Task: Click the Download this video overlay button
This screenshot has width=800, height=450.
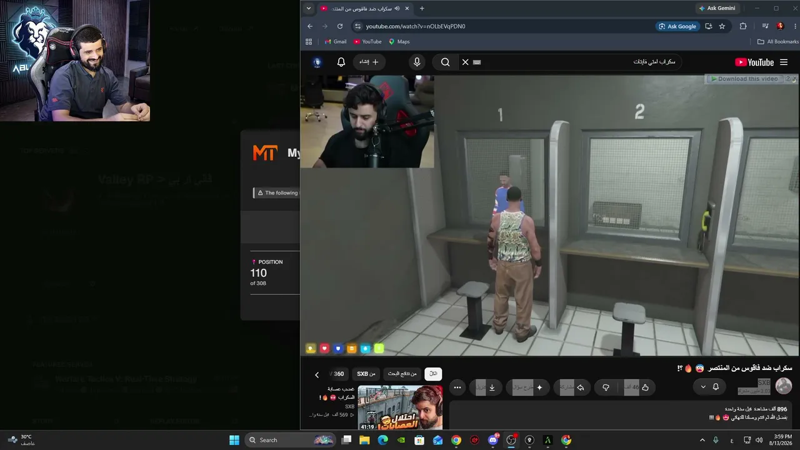Action: [744, 79]
